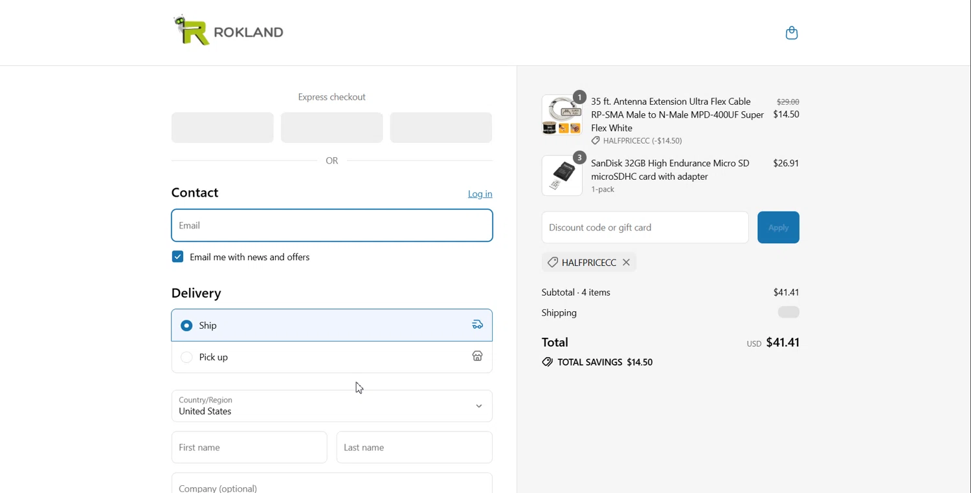Click the SanDisk 32GB card product thumbnail
Viewport: 971px width, 493px height.
(562, 175)
